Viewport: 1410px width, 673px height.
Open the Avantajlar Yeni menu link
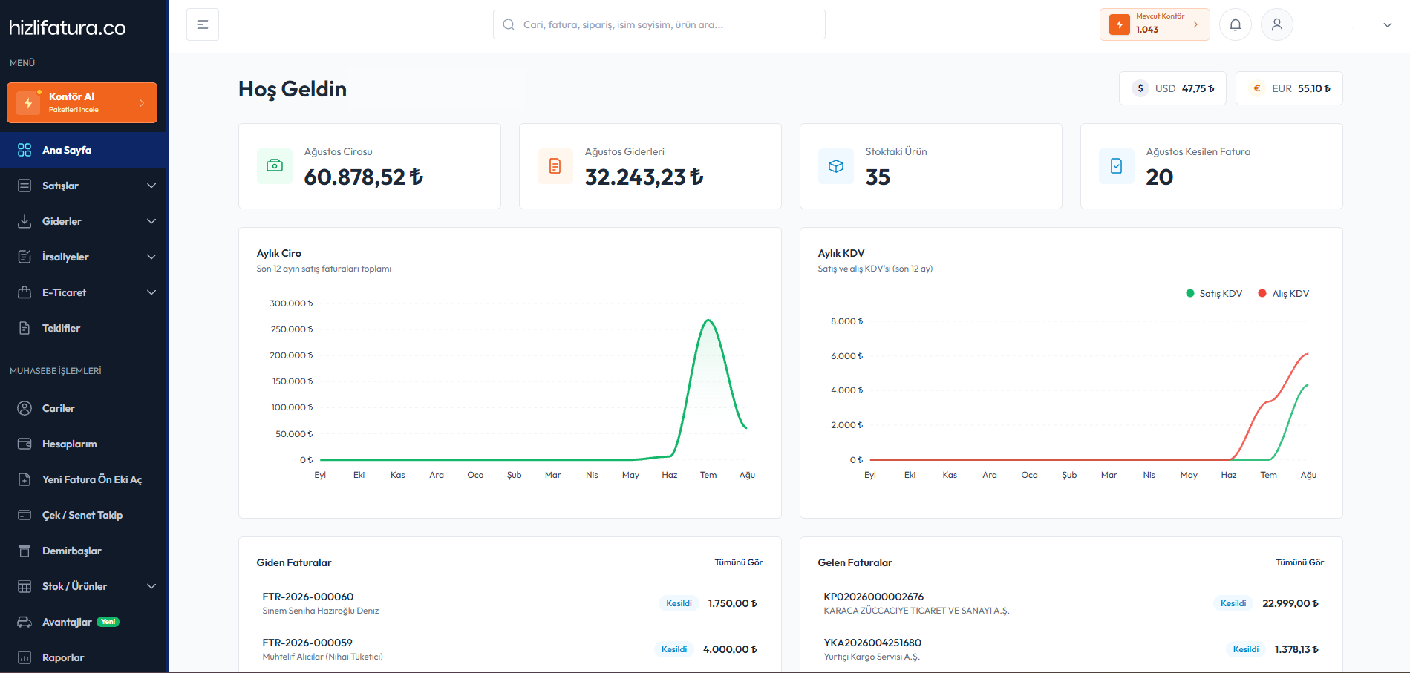(84, 622)
